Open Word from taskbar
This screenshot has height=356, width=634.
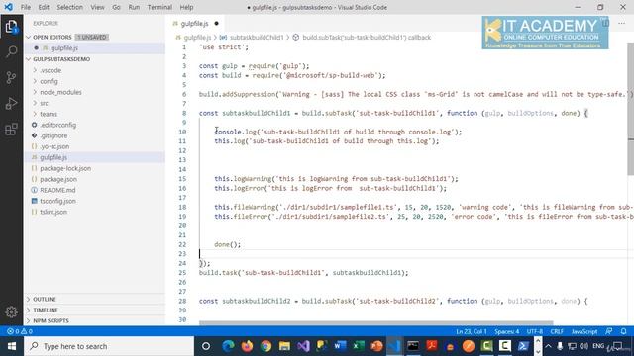click(x=340, y=346)
